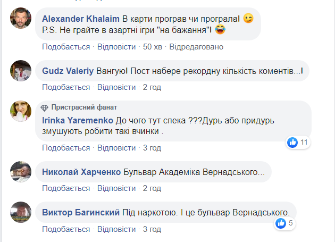Screen dimensions: 335x242
Task: Open Alexander Khalaim's profile picture
Action: tap(20, 20)
